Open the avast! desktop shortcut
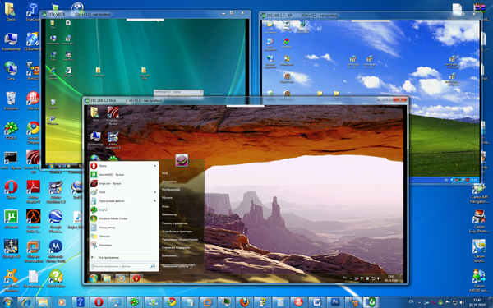This screenshot has height=308, width=493. pos(11,280)
